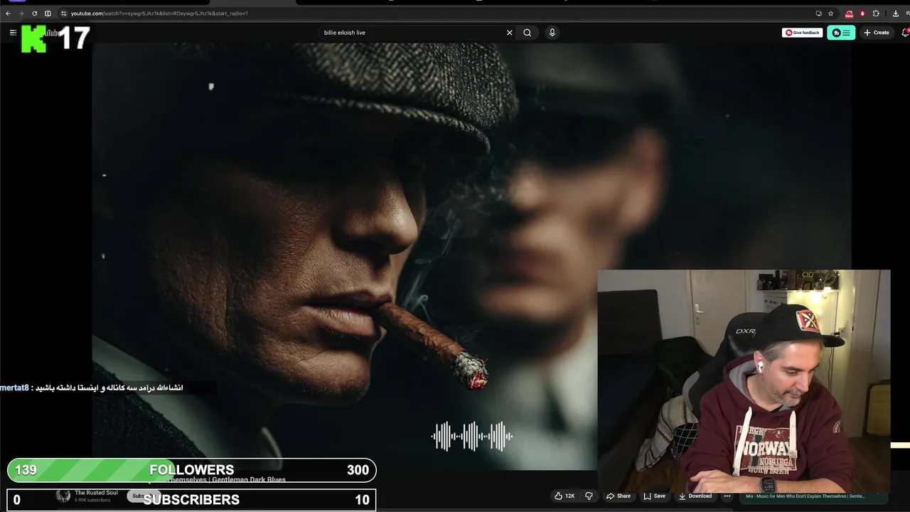910x512 pixels.
Task: Click the Give feedback button
Action: click(x=802, y=33)
